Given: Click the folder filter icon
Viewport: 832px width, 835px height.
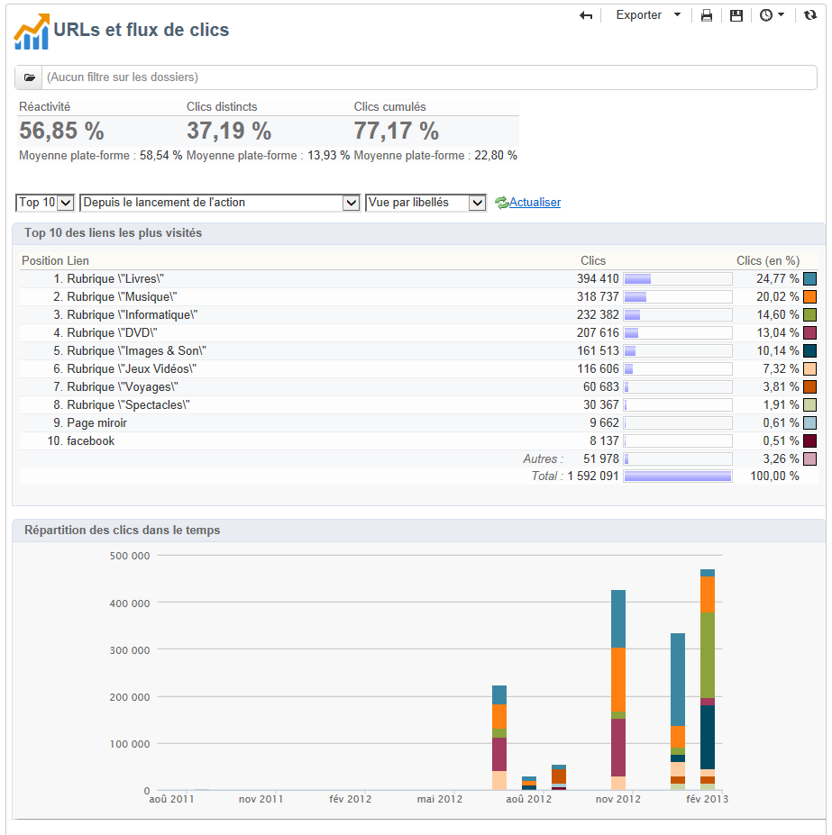Looking at the screenshot, I should 30,77.
